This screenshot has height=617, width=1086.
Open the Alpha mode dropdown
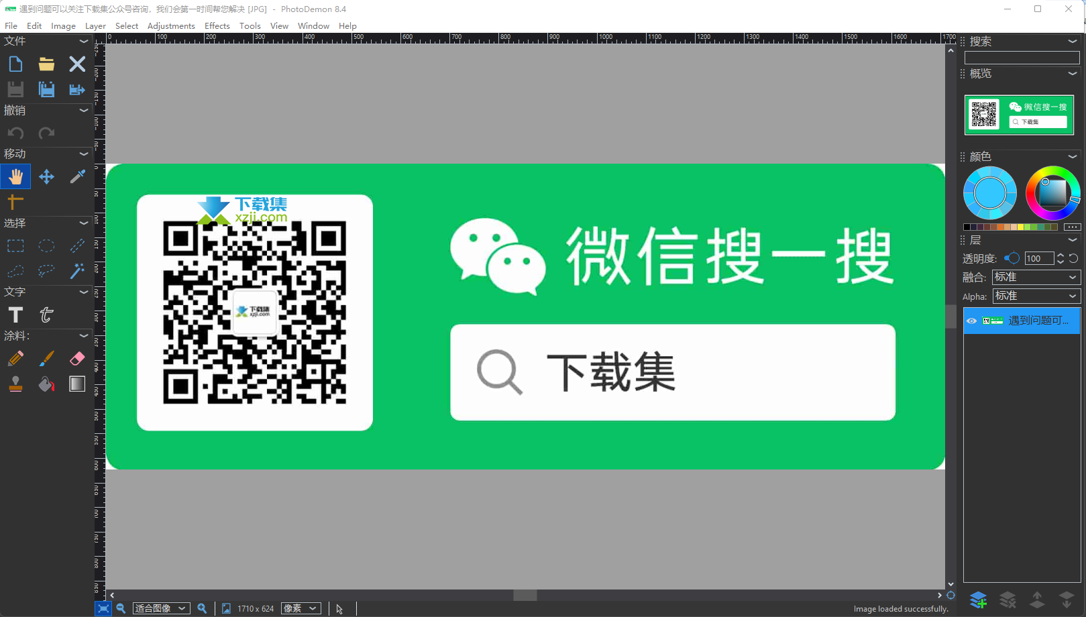coord(1036,296)
